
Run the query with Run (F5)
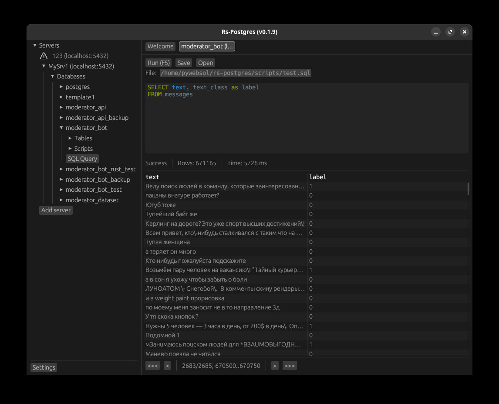pos(158,63)
